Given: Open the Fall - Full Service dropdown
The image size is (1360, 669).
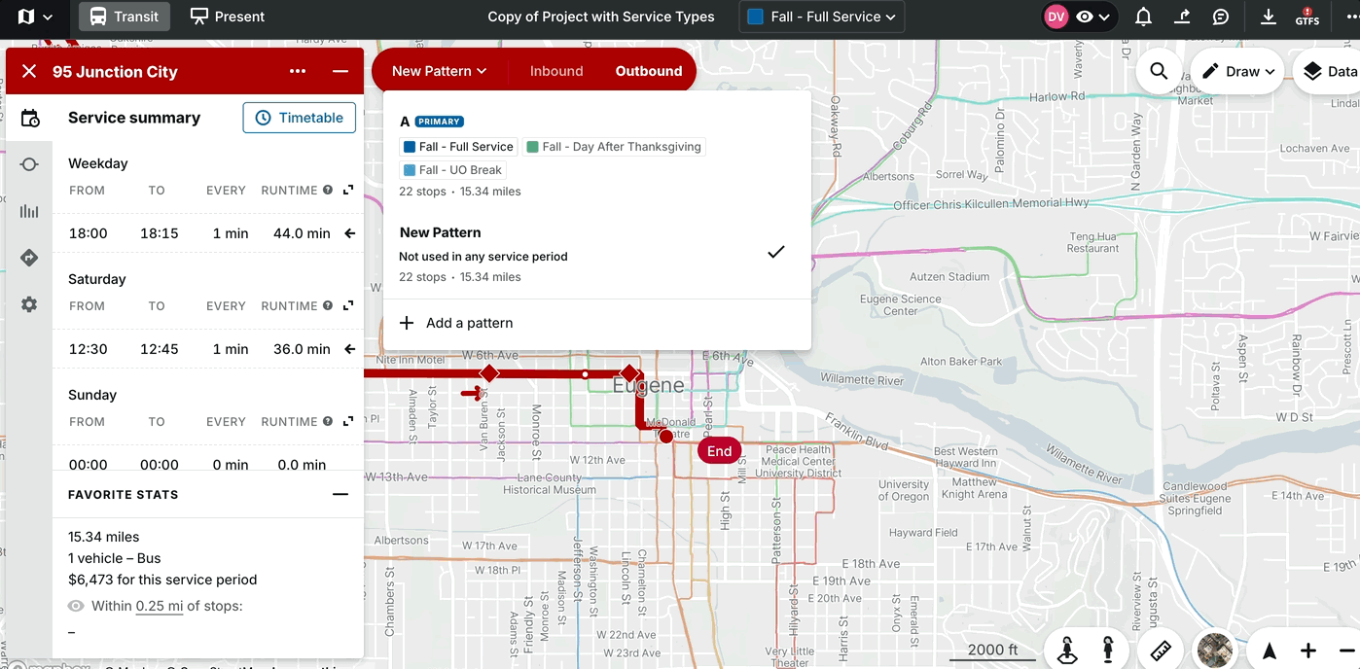Looking at the screenshot, I should pyautogui.click(x=821, y=17).
